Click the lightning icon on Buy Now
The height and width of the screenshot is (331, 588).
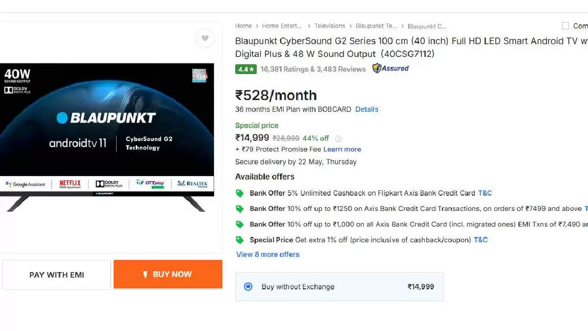146,275
